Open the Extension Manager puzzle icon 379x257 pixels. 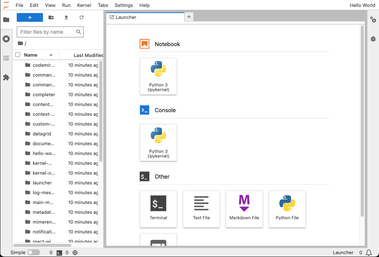tap(6, 77)
